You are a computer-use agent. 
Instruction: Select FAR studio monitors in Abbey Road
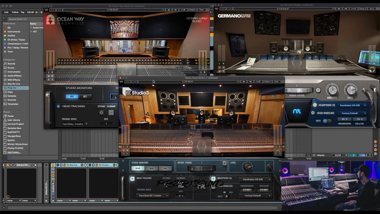[x=165, y=168]
